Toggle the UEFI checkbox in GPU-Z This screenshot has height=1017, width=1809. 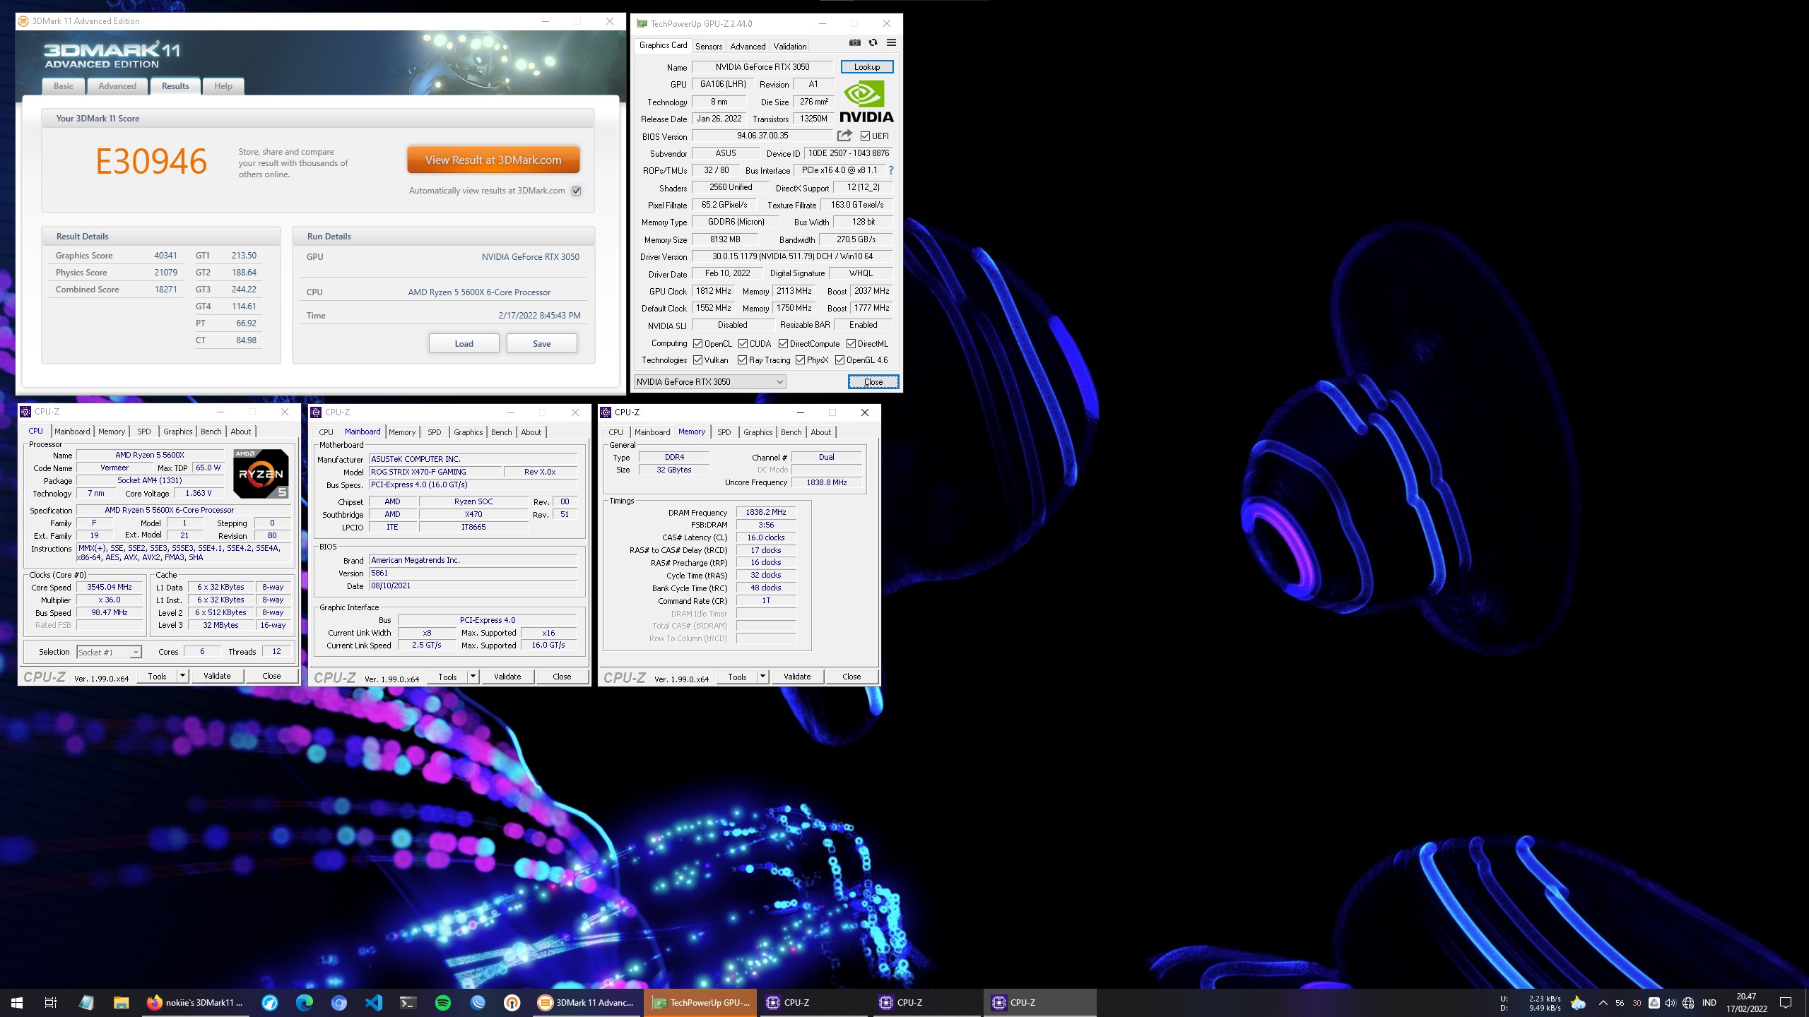click(x=865, y=136)
